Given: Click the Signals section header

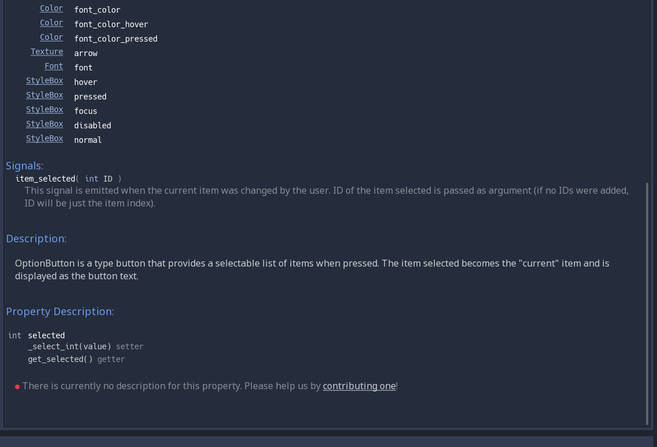Looking at the screenshot, I should tap(24, 165).
